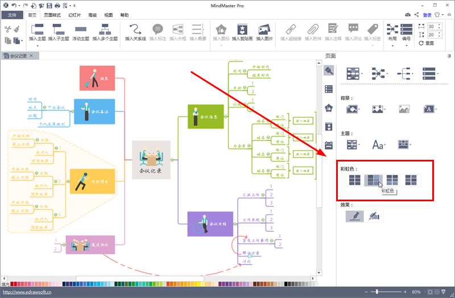Switch to the Advanced (高级) tab
Viewport: 455px width, 298px height.
tap(93, 15)
